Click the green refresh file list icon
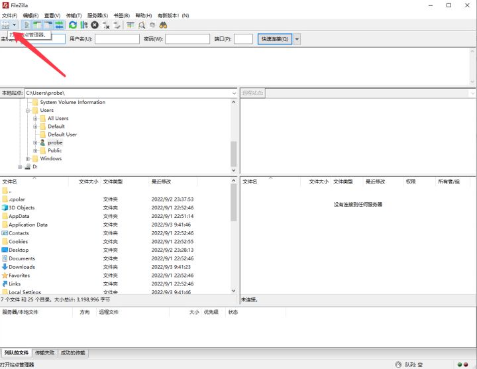Image resolution: width=477 pixels, height=369 pixels. click(72, 25)
